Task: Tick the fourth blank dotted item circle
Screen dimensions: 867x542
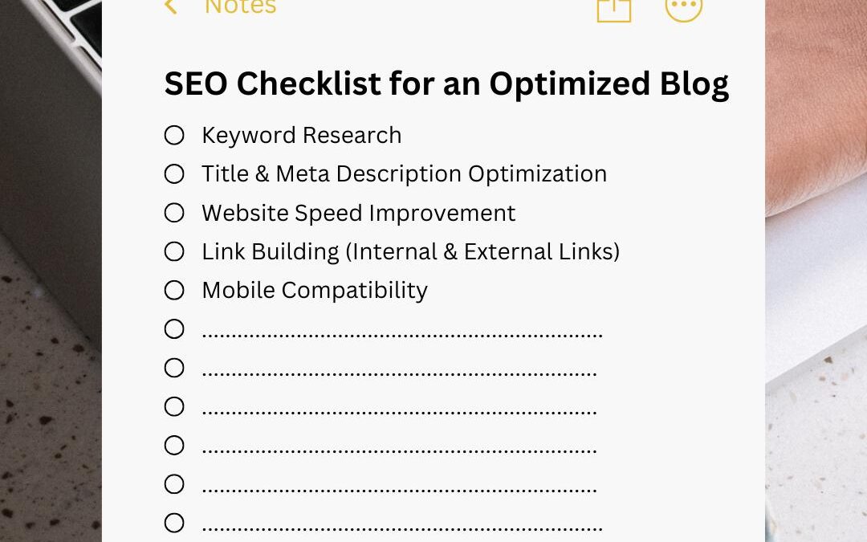Action: pos(174,445)
